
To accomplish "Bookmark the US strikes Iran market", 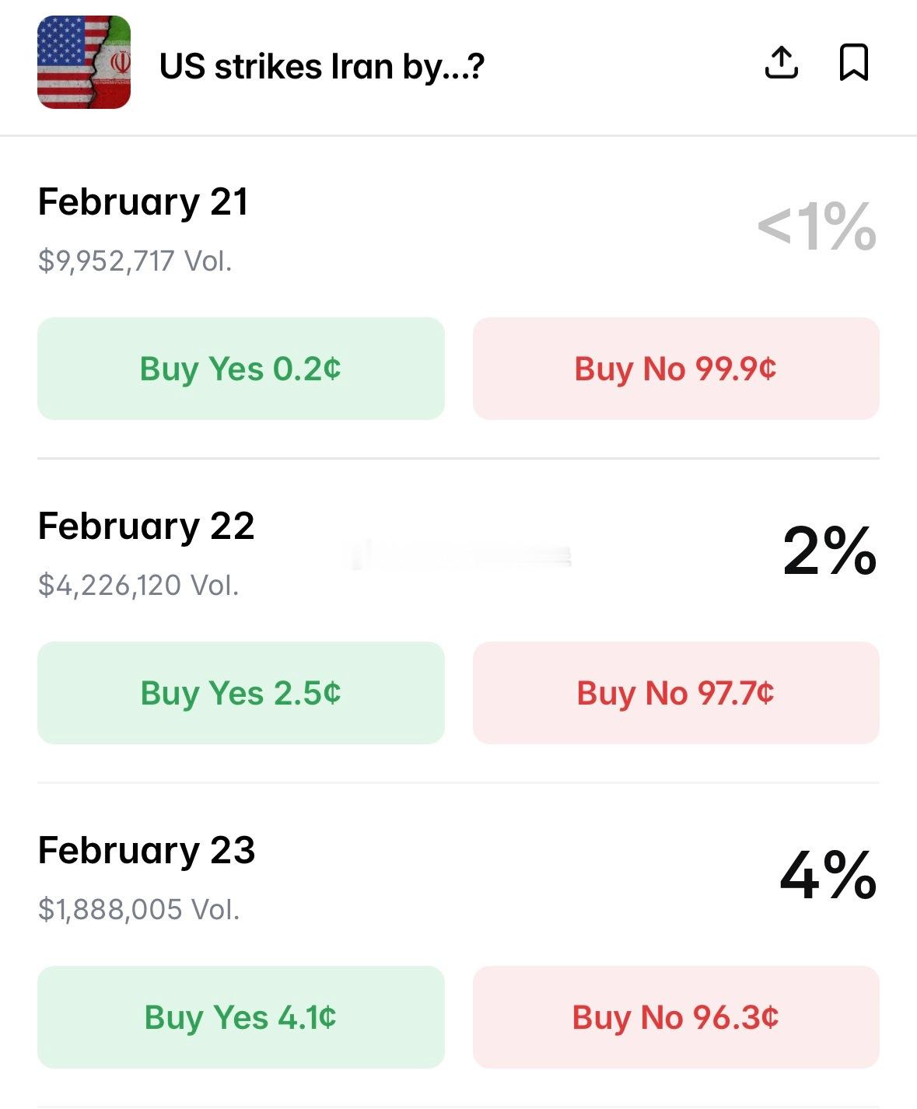I will click(853, 63).
